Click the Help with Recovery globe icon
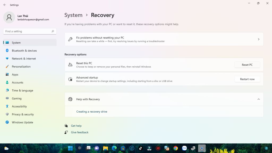The image size is (272, 153). click(x=70, y=99)
